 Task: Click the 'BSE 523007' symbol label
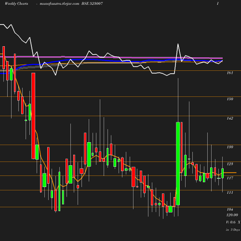coord(92,3)
